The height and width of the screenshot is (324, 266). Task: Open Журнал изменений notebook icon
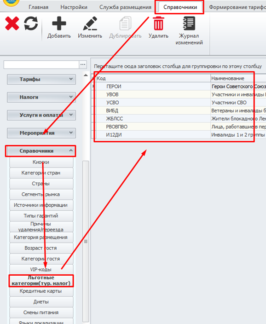(189, 23)
